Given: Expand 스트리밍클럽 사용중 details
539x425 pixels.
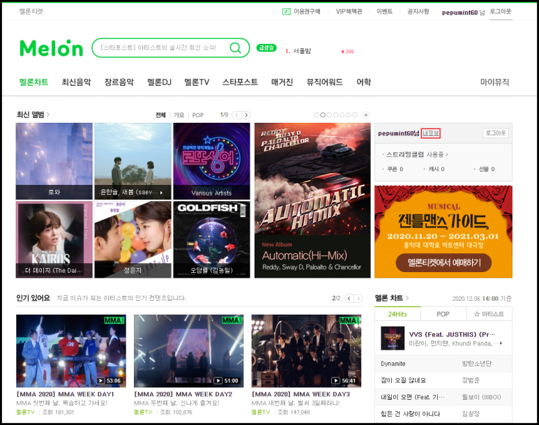Looking at the screenshot, I should pos(417,154).
